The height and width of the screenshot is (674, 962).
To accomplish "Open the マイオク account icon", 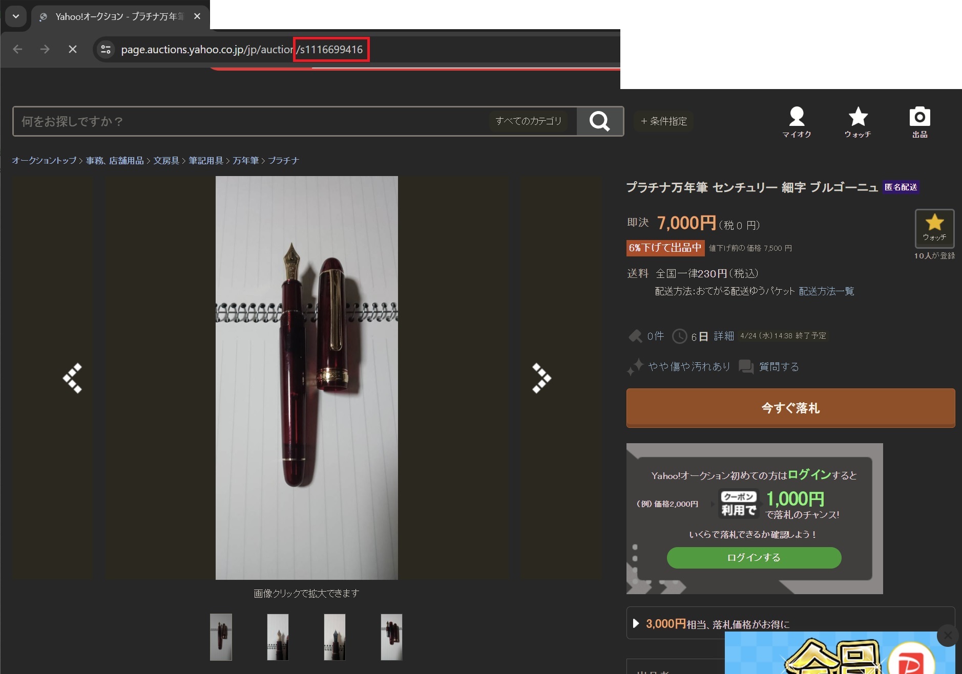I will (797, 122).
